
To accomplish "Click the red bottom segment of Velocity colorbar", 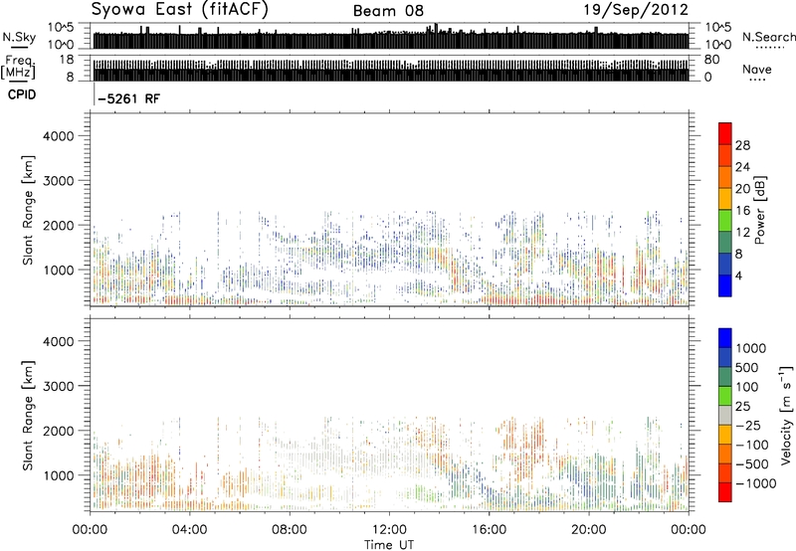I will click(x=725, y=492).
